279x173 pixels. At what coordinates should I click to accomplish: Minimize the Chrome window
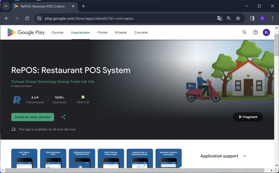[x=246, y=6]
